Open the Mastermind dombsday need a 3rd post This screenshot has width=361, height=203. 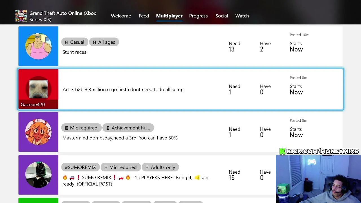click(120, 138)
